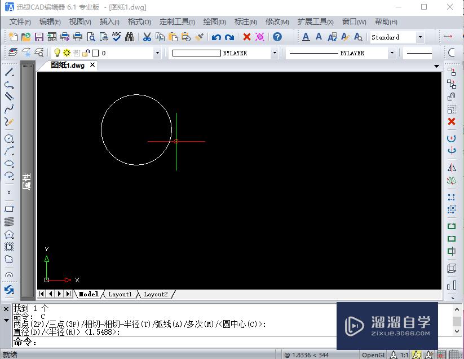Open the layer selection dropdown showing 0

tap(157, 52)
